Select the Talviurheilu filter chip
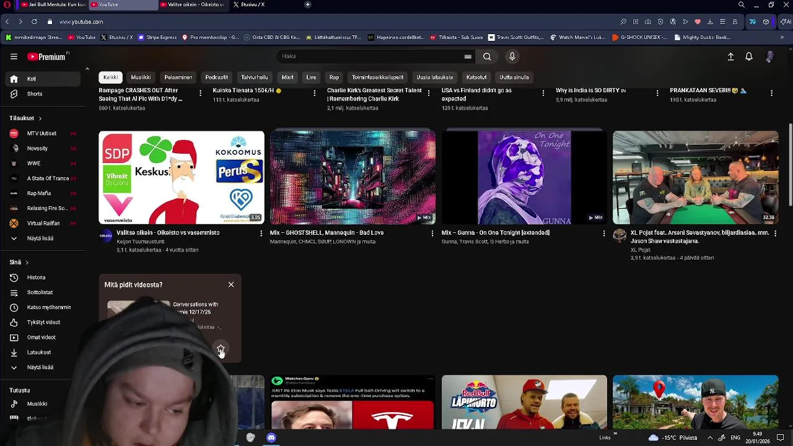The width and height of the screenshot is (793, 446). [255, 77]
